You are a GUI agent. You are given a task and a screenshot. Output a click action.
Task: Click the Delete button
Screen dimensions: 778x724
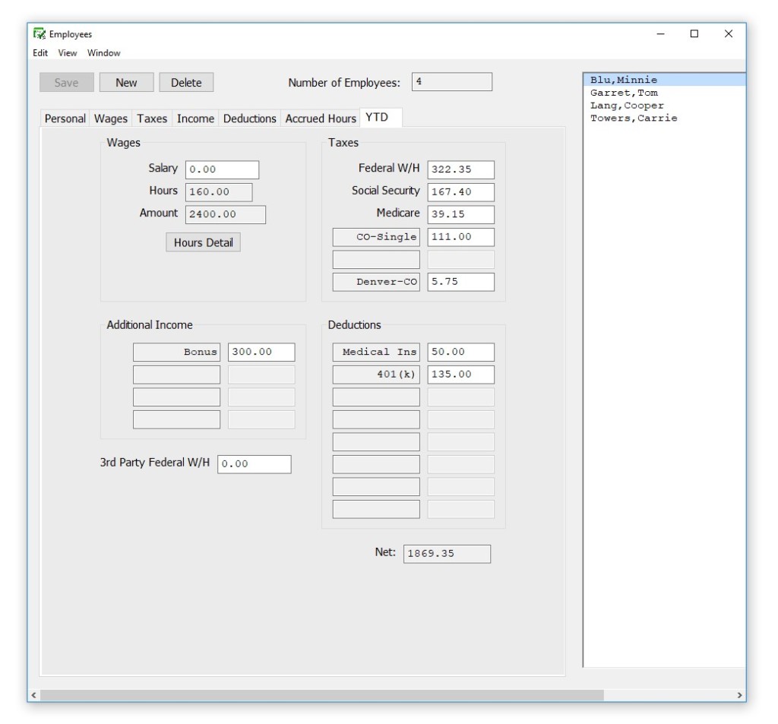187,82
